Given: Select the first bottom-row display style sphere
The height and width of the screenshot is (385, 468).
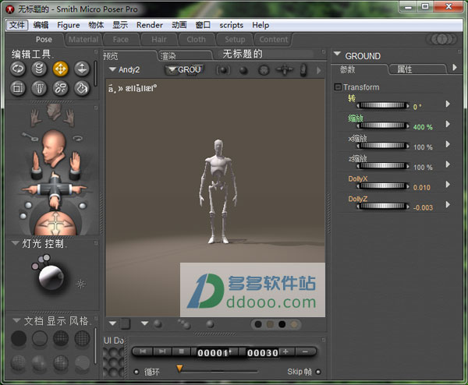Looking at the screenshot, I should click(x=19, y=362).
